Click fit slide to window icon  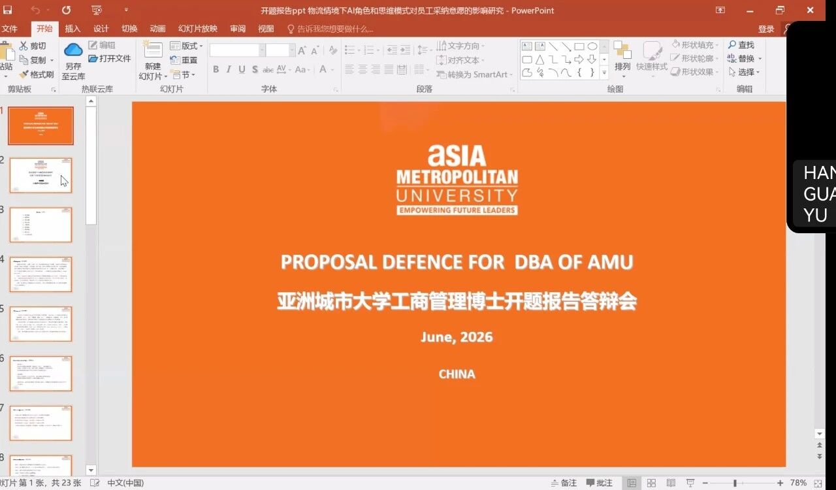point(819,483)
